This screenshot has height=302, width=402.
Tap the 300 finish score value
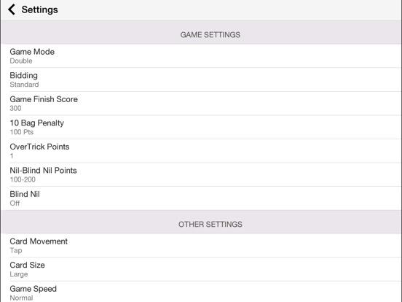pyautogui.click(x=15, y=108)
